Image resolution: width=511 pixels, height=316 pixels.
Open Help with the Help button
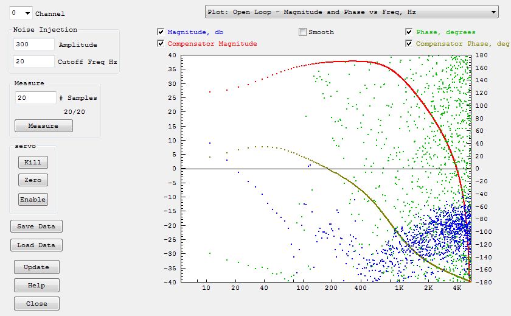pos(36,285)
